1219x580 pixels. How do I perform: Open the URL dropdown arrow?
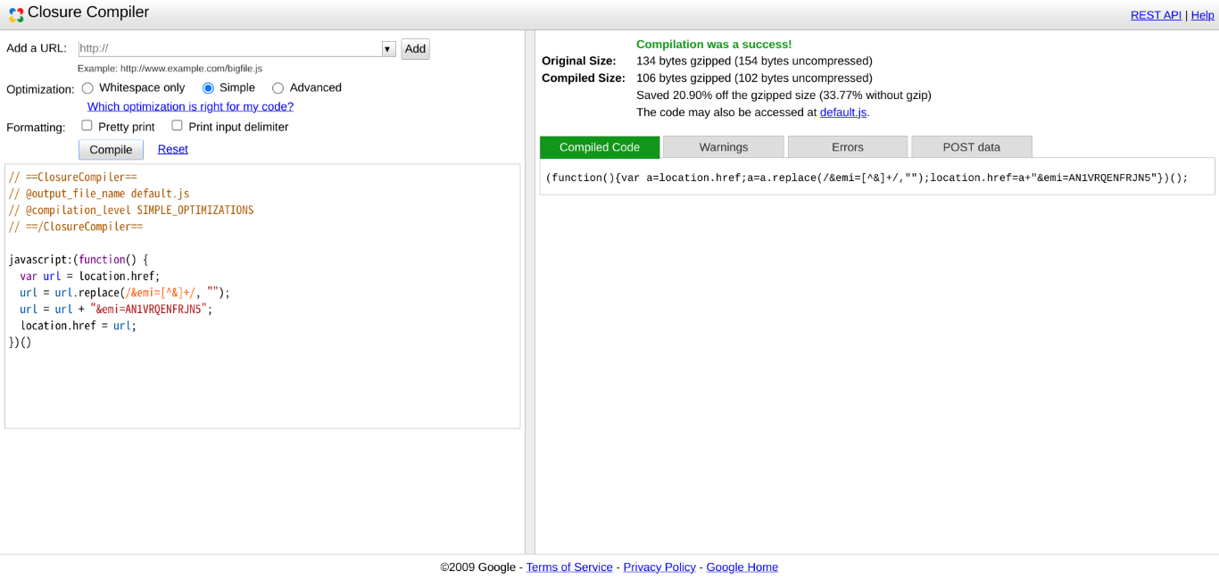388,49
